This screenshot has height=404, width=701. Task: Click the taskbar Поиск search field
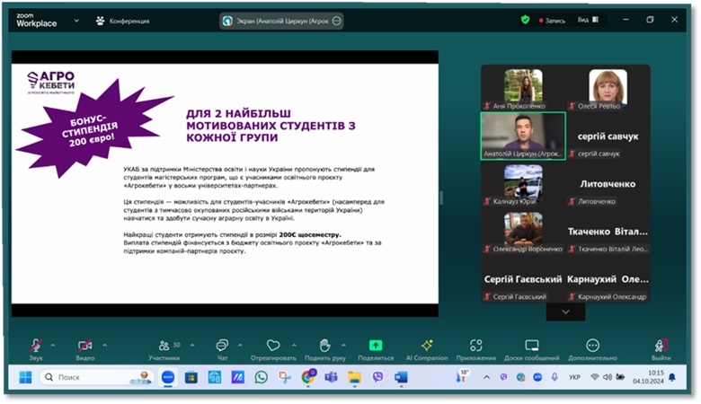[x=97, y=378]
